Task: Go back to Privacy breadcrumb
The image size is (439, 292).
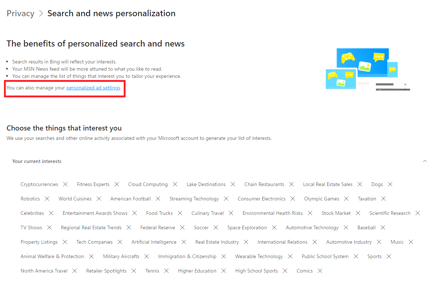Action: [21, 13]
